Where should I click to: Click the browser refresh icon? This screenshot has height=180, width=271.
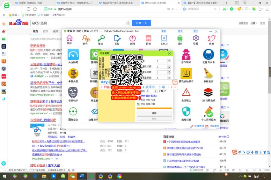tap(28, 9)
